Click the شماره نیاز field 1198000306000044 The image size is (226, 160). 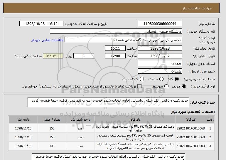point(160,24)
